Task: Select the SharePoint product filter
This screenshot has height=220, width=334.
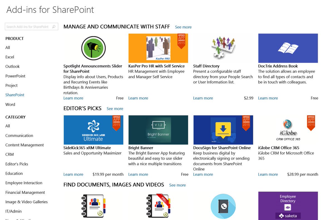Action: (15, 95)
